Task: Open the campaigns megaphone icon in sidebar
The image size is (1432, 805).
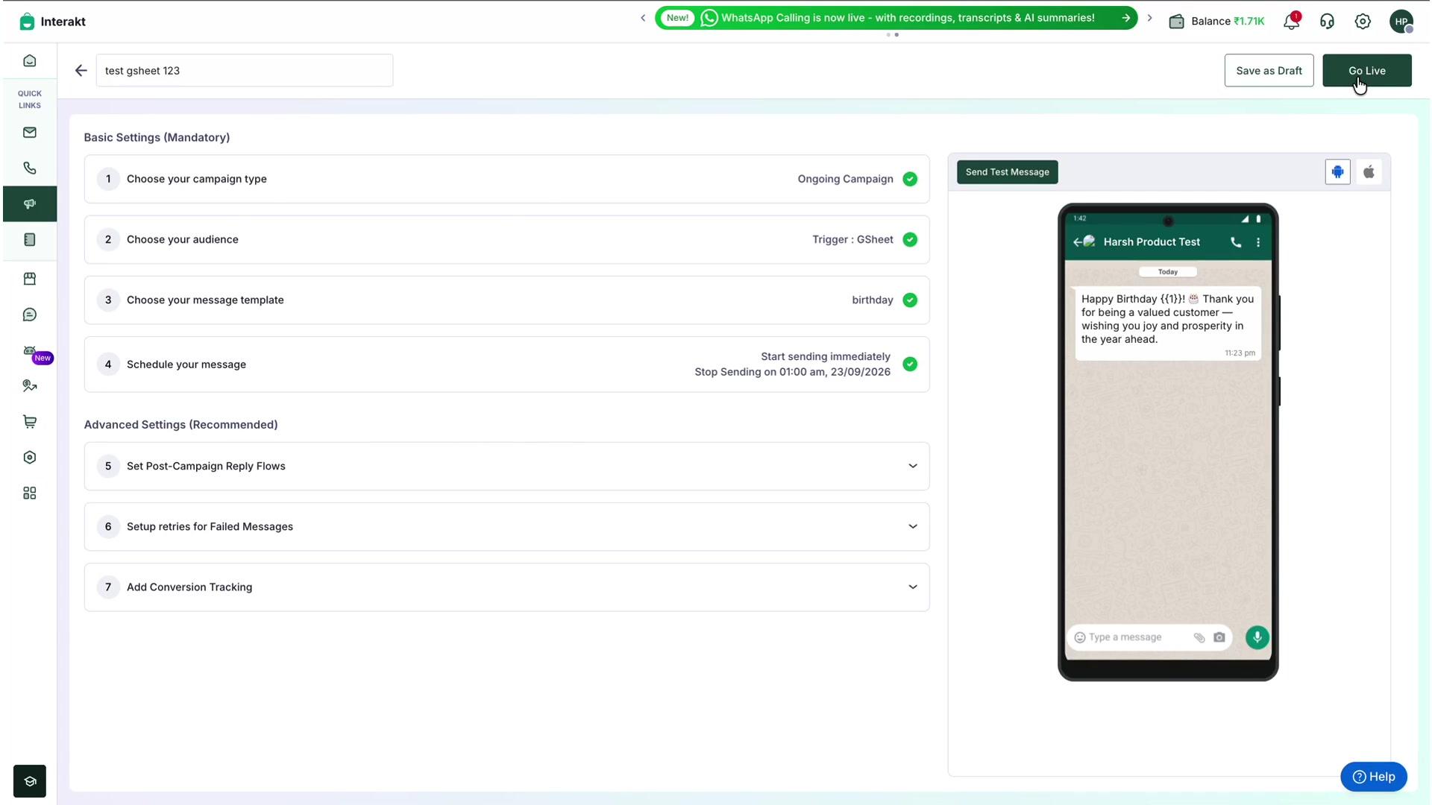Action: [30, 204]
